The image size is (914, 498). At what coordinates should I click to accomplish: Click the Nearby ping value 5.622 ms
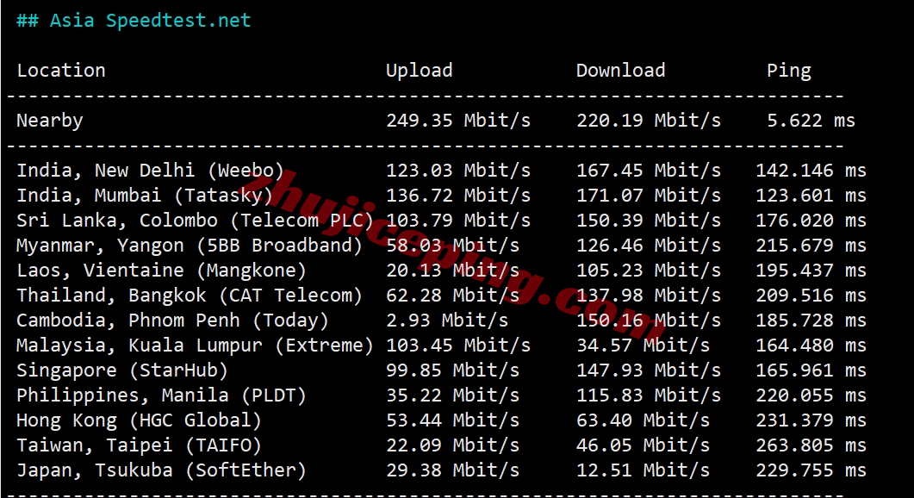pyautogui.click(x=811, y=121)
